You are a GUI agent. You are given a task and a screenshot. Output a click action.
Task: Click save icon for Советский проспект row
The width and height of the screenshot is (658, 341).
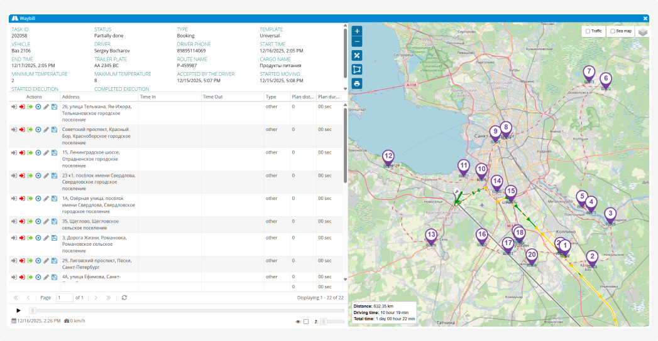pos(54,130)
